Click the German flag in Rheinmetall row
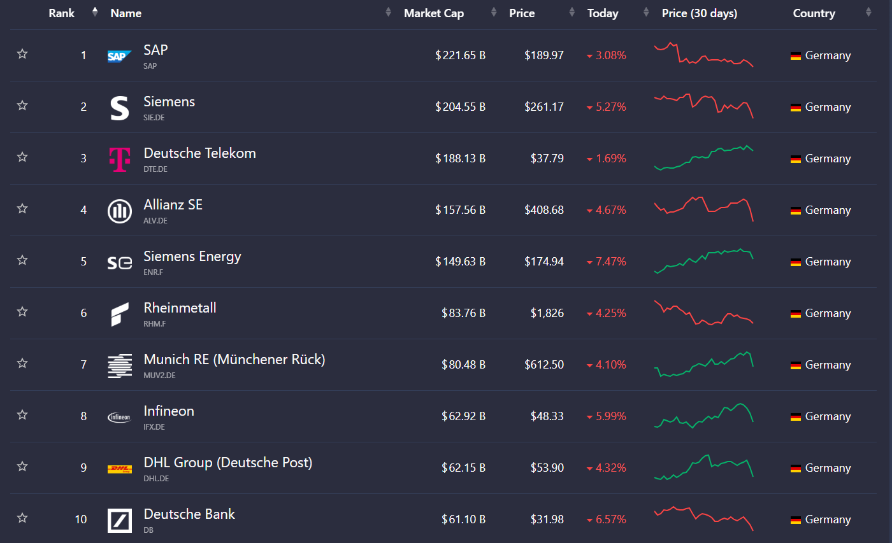This screenshot has width=892, height=543. pos(796,314)
